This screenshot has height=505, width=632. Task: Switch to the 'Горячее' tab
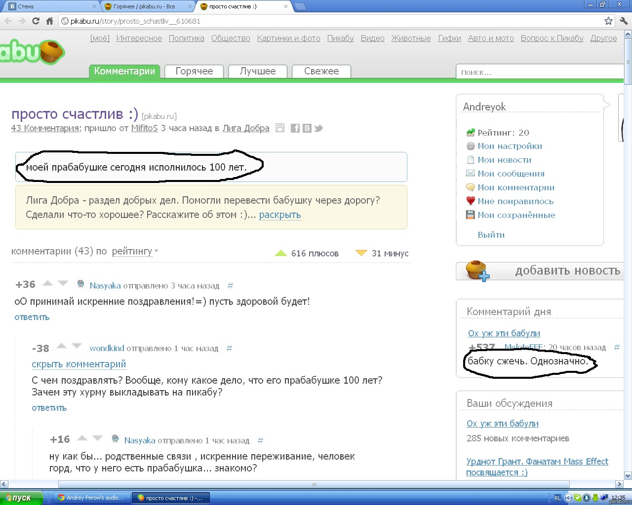click(194, 71)
